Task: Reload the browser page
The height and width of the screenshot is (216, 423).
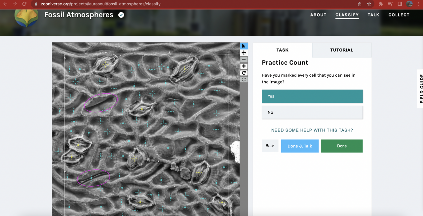Action: 24,4
